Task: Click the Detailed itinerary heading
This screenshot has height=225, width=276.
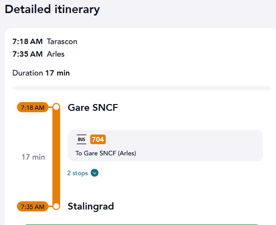Action: tap(52, 9)
